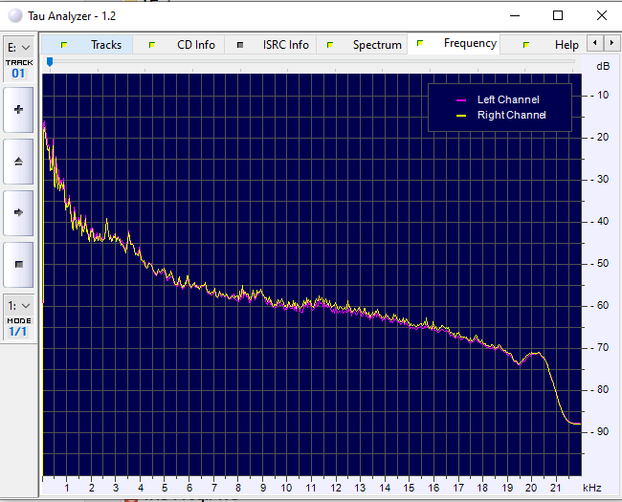Click the track position slider bar
The image size is (622, 502).
(x=311, y=61)
